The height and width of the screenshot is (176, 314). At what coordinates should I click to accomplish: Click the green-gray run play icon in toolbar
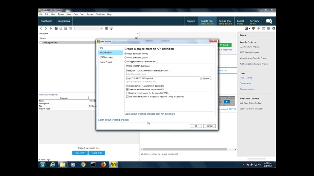51,29
